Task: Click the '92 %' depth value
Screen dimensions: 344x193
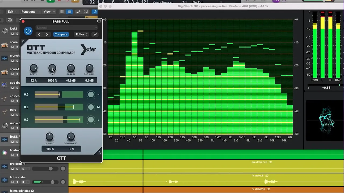Action: [34, 80]
